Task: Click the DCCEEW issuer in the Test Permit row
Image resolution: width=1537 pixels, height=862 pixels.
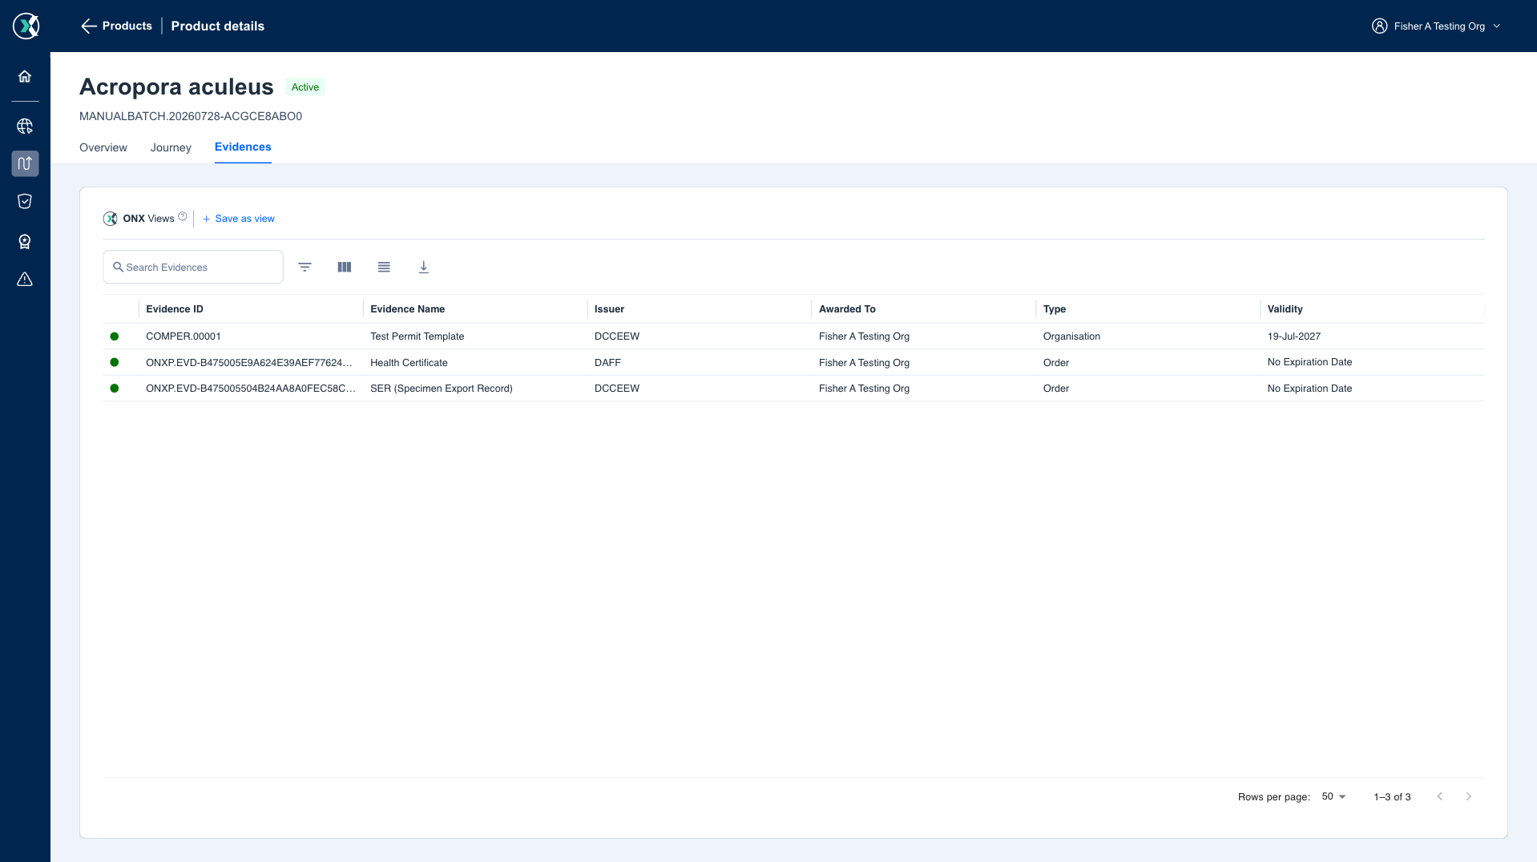Action: [617, 336]
